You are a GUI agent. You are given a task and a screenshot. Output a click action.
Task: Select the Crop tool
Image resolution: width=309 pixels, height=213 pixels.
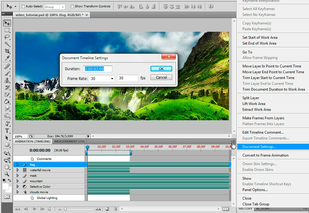click(x=7, y=51)
